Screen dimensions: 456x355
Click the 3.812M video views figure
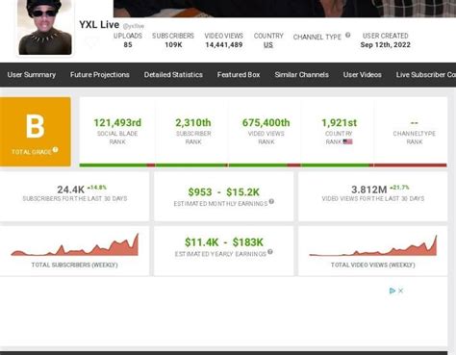(x=369, y=190)
